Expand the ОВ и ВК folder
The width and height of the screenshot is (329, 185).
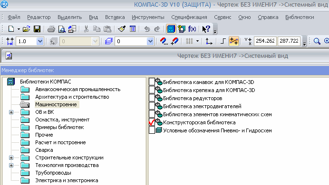coord(11,112)
